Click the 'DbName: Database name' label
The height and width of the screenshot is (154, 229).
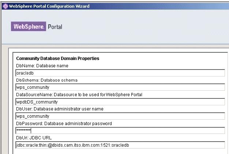(x=42, y=66)
